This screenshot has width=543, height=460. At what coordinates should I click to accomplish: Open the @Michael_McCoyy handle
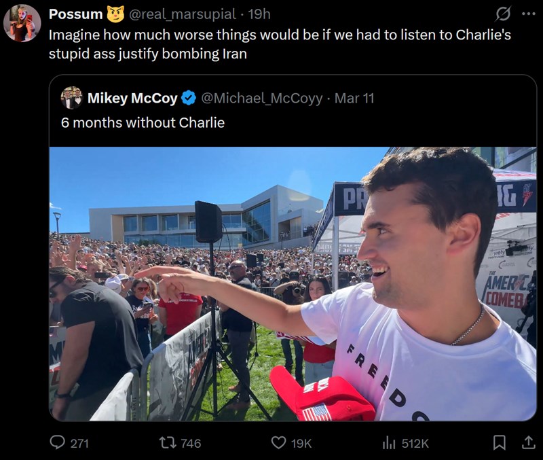tap(262, 99)
